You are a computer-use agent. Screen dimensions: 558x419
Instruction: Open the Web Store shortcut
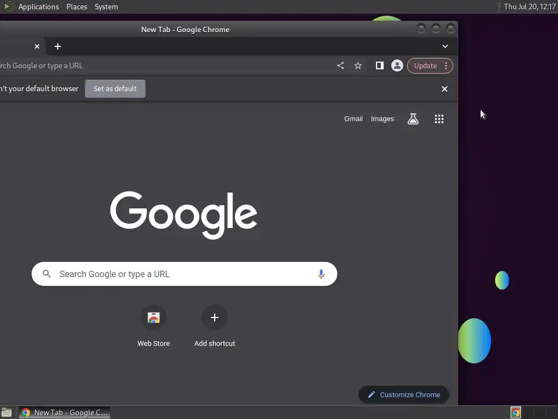coord(154,326)
